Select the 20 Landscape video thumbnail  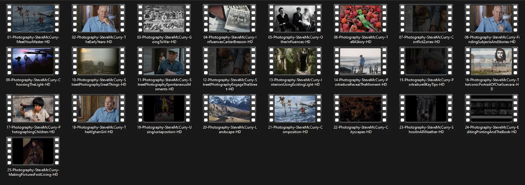[230, 109]
